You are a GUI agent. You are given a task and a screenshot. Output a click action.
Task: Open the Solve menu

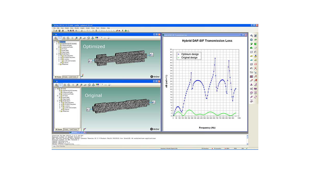tap(72, 28)
